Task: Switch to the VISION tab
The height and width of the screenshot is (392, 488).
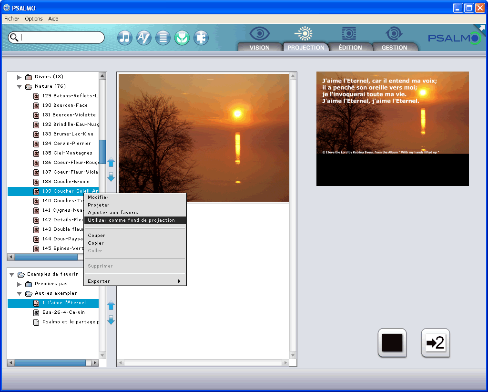Action: coord(260,47)
